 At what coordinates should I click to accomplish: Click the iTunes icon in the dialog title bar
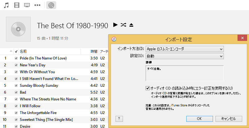pyautogui.click(x=114, y=39)
